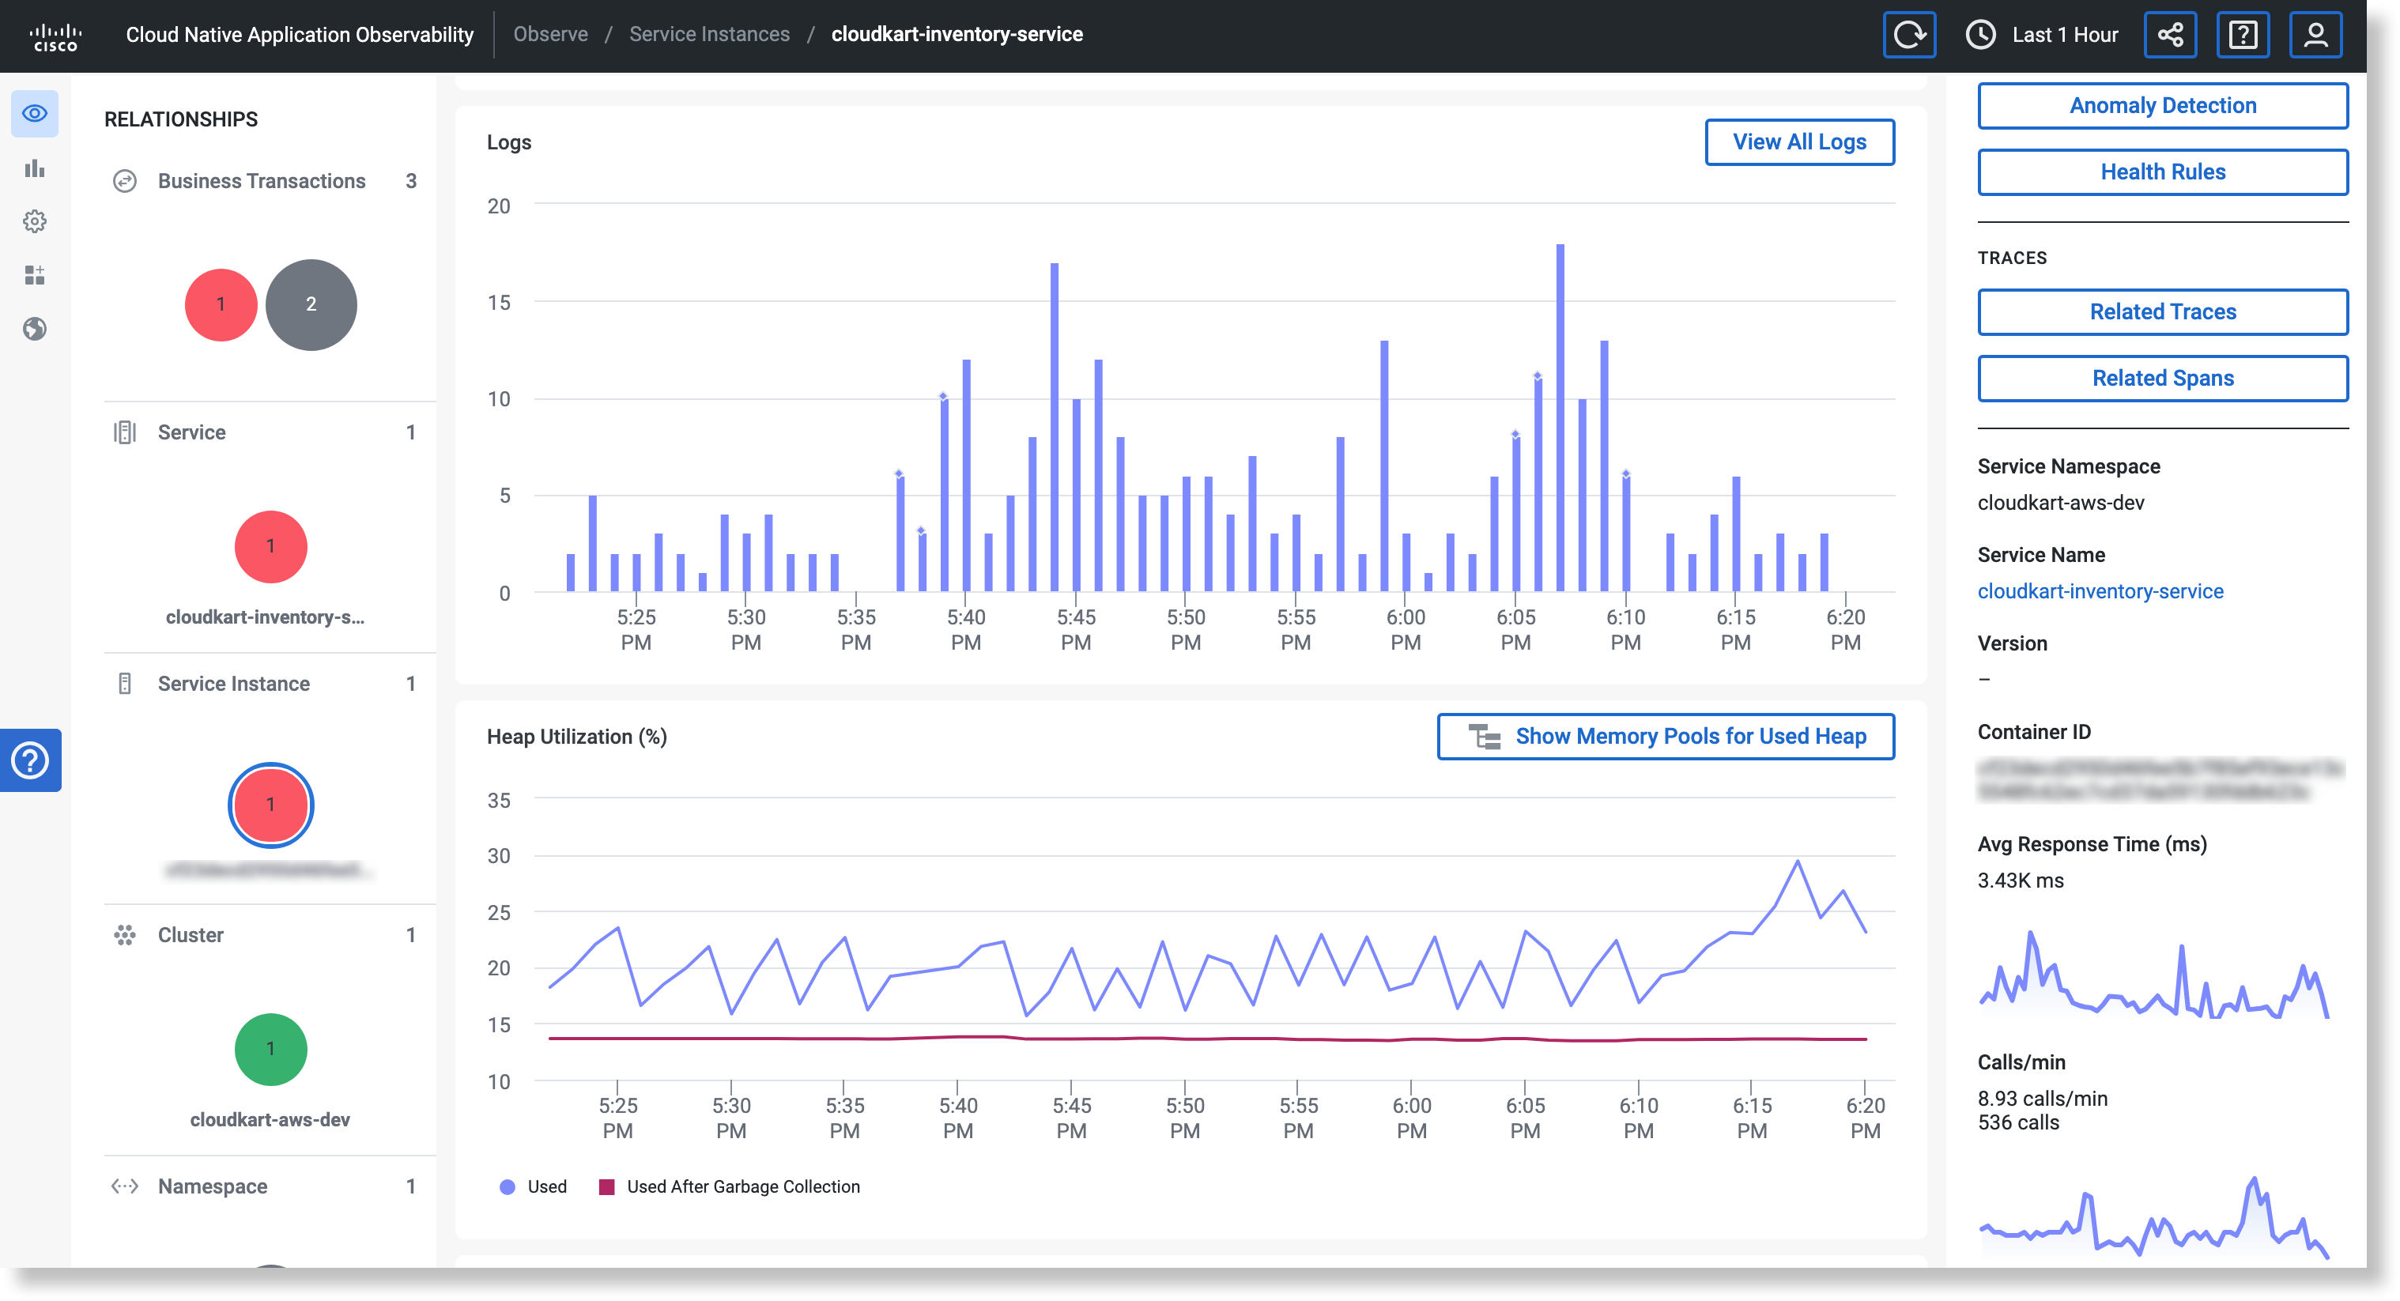Refresh the page data icon

(1908, 36)
